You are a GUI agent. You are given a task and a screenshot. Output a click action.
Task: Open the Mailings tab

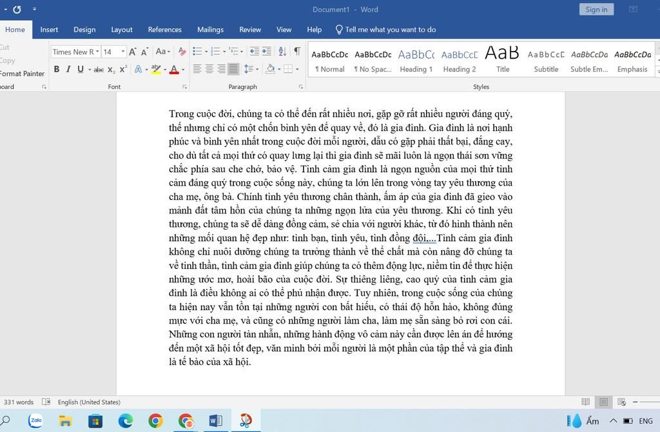[211, 30]
